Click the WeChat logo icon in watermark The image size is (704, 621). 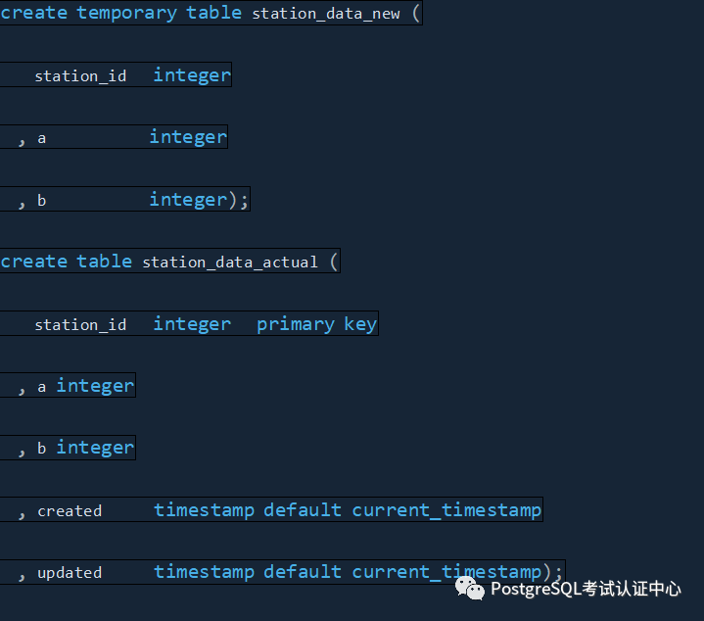click(x=469, y=588)
